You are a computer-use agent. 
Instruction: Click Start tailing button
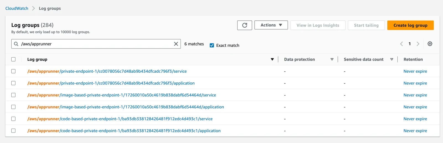366,25
